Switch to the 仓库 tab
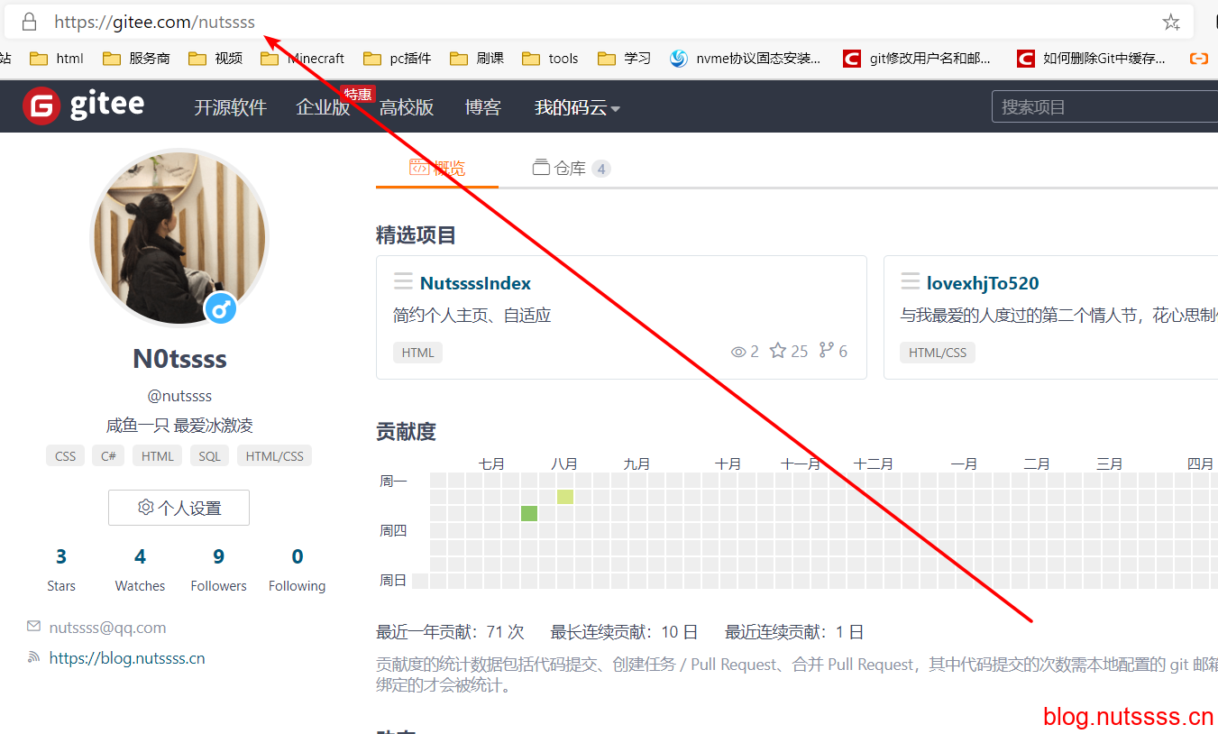Viewport: 1218px width, 734px height. pos(571,168)
